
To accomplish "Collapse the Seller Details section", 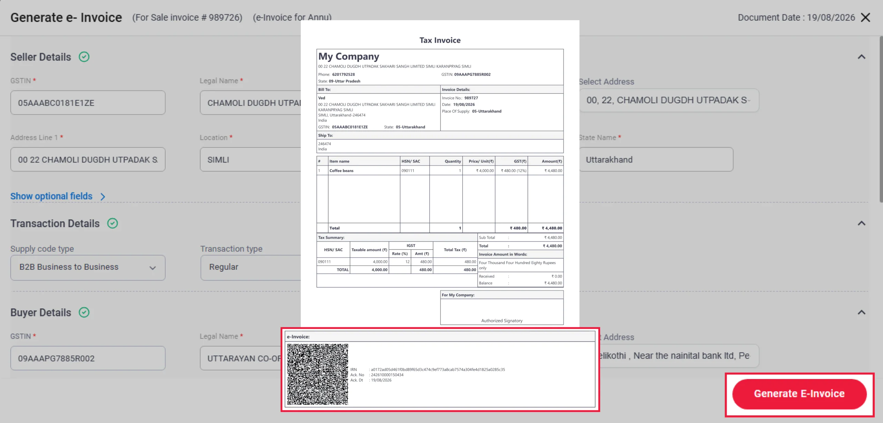I will [x=862, y=57].
